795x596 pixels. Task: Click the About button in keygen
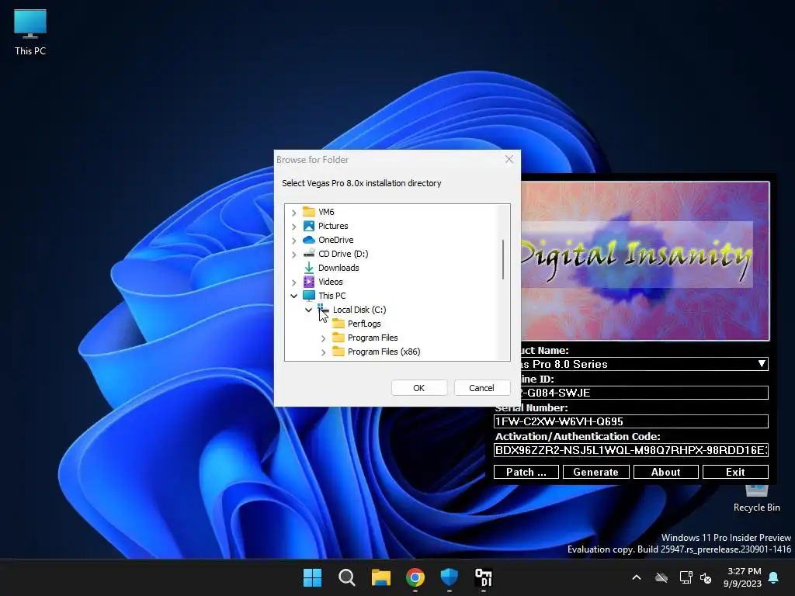click(x=665, y=472)
